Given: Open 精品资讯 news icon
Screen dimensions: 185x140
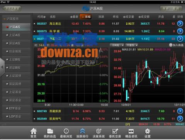Looking at the screenshot, I should (131, 133).
